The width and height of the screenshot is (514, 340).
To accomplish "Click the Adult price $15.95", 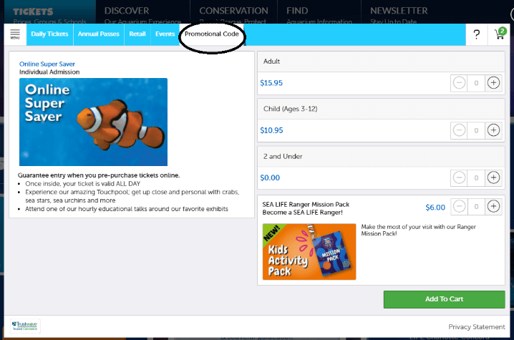I will pos(271,83).
